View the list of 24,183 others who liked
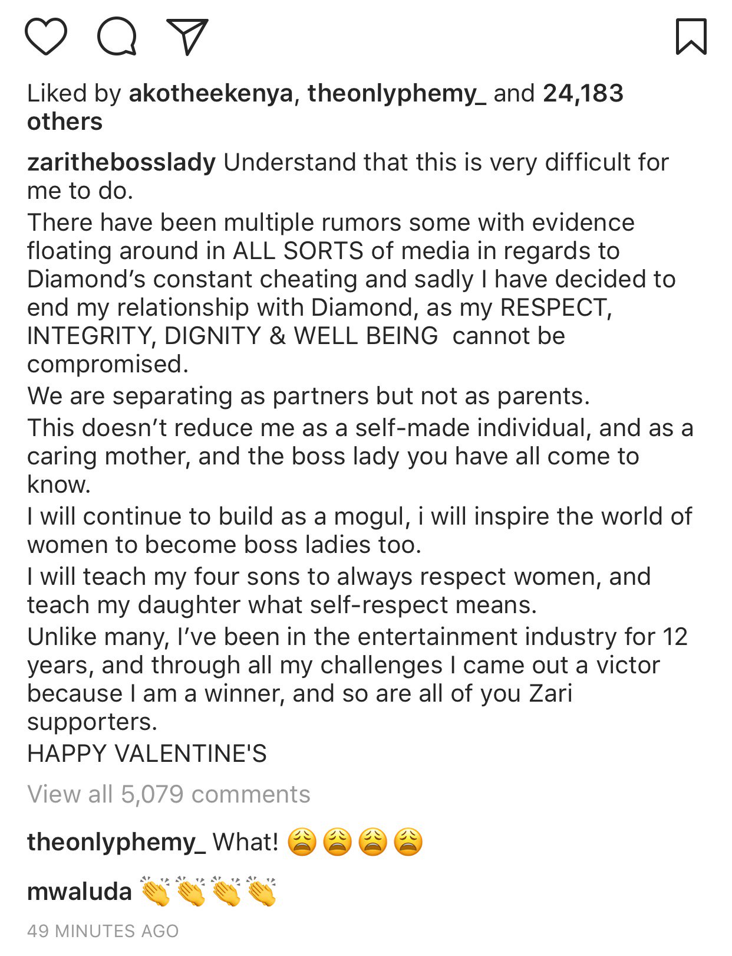Image resolution: width=732 pixels, height=956 pixels. click(x=582, y=93)
